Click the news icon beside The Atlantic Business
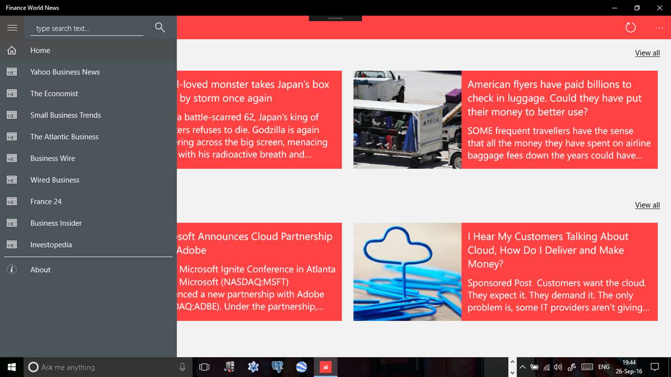This screenshot has width=671, height=377. click(x=12, y=137)
